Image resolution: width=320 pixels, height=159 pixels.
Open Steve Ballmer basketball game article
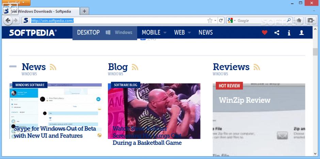click(x=147, y=136)
